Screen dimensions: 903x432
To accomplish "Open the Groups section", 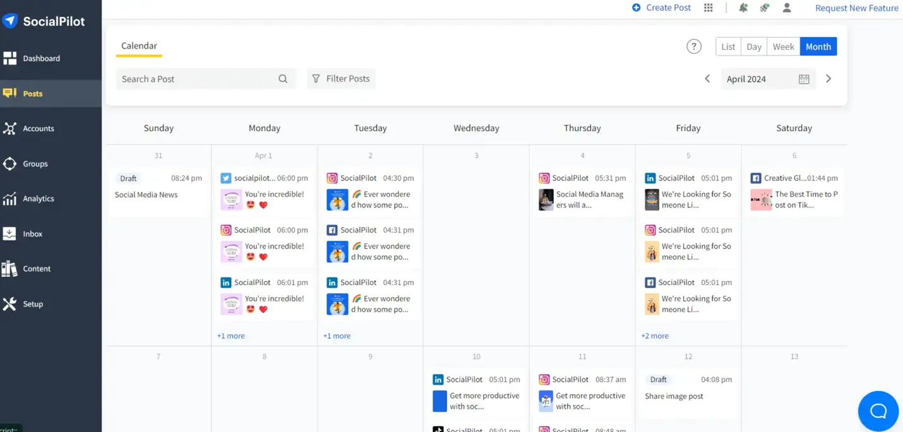I will [10, 163].
